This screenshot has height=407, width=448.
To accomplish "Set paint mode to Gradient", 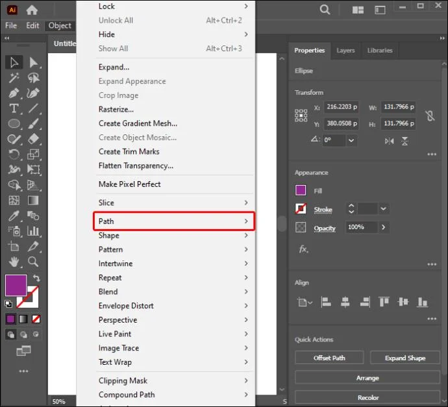I will (23, 319).
